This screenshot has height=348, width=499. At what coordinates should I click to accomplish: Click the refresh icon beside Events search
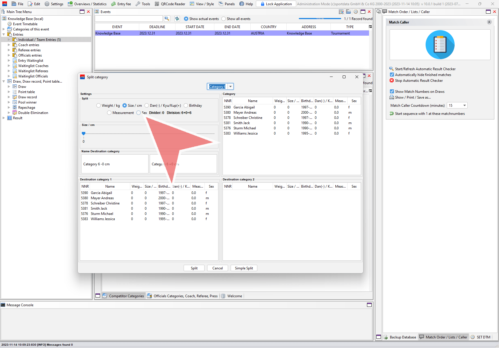(x=177, y=19)
